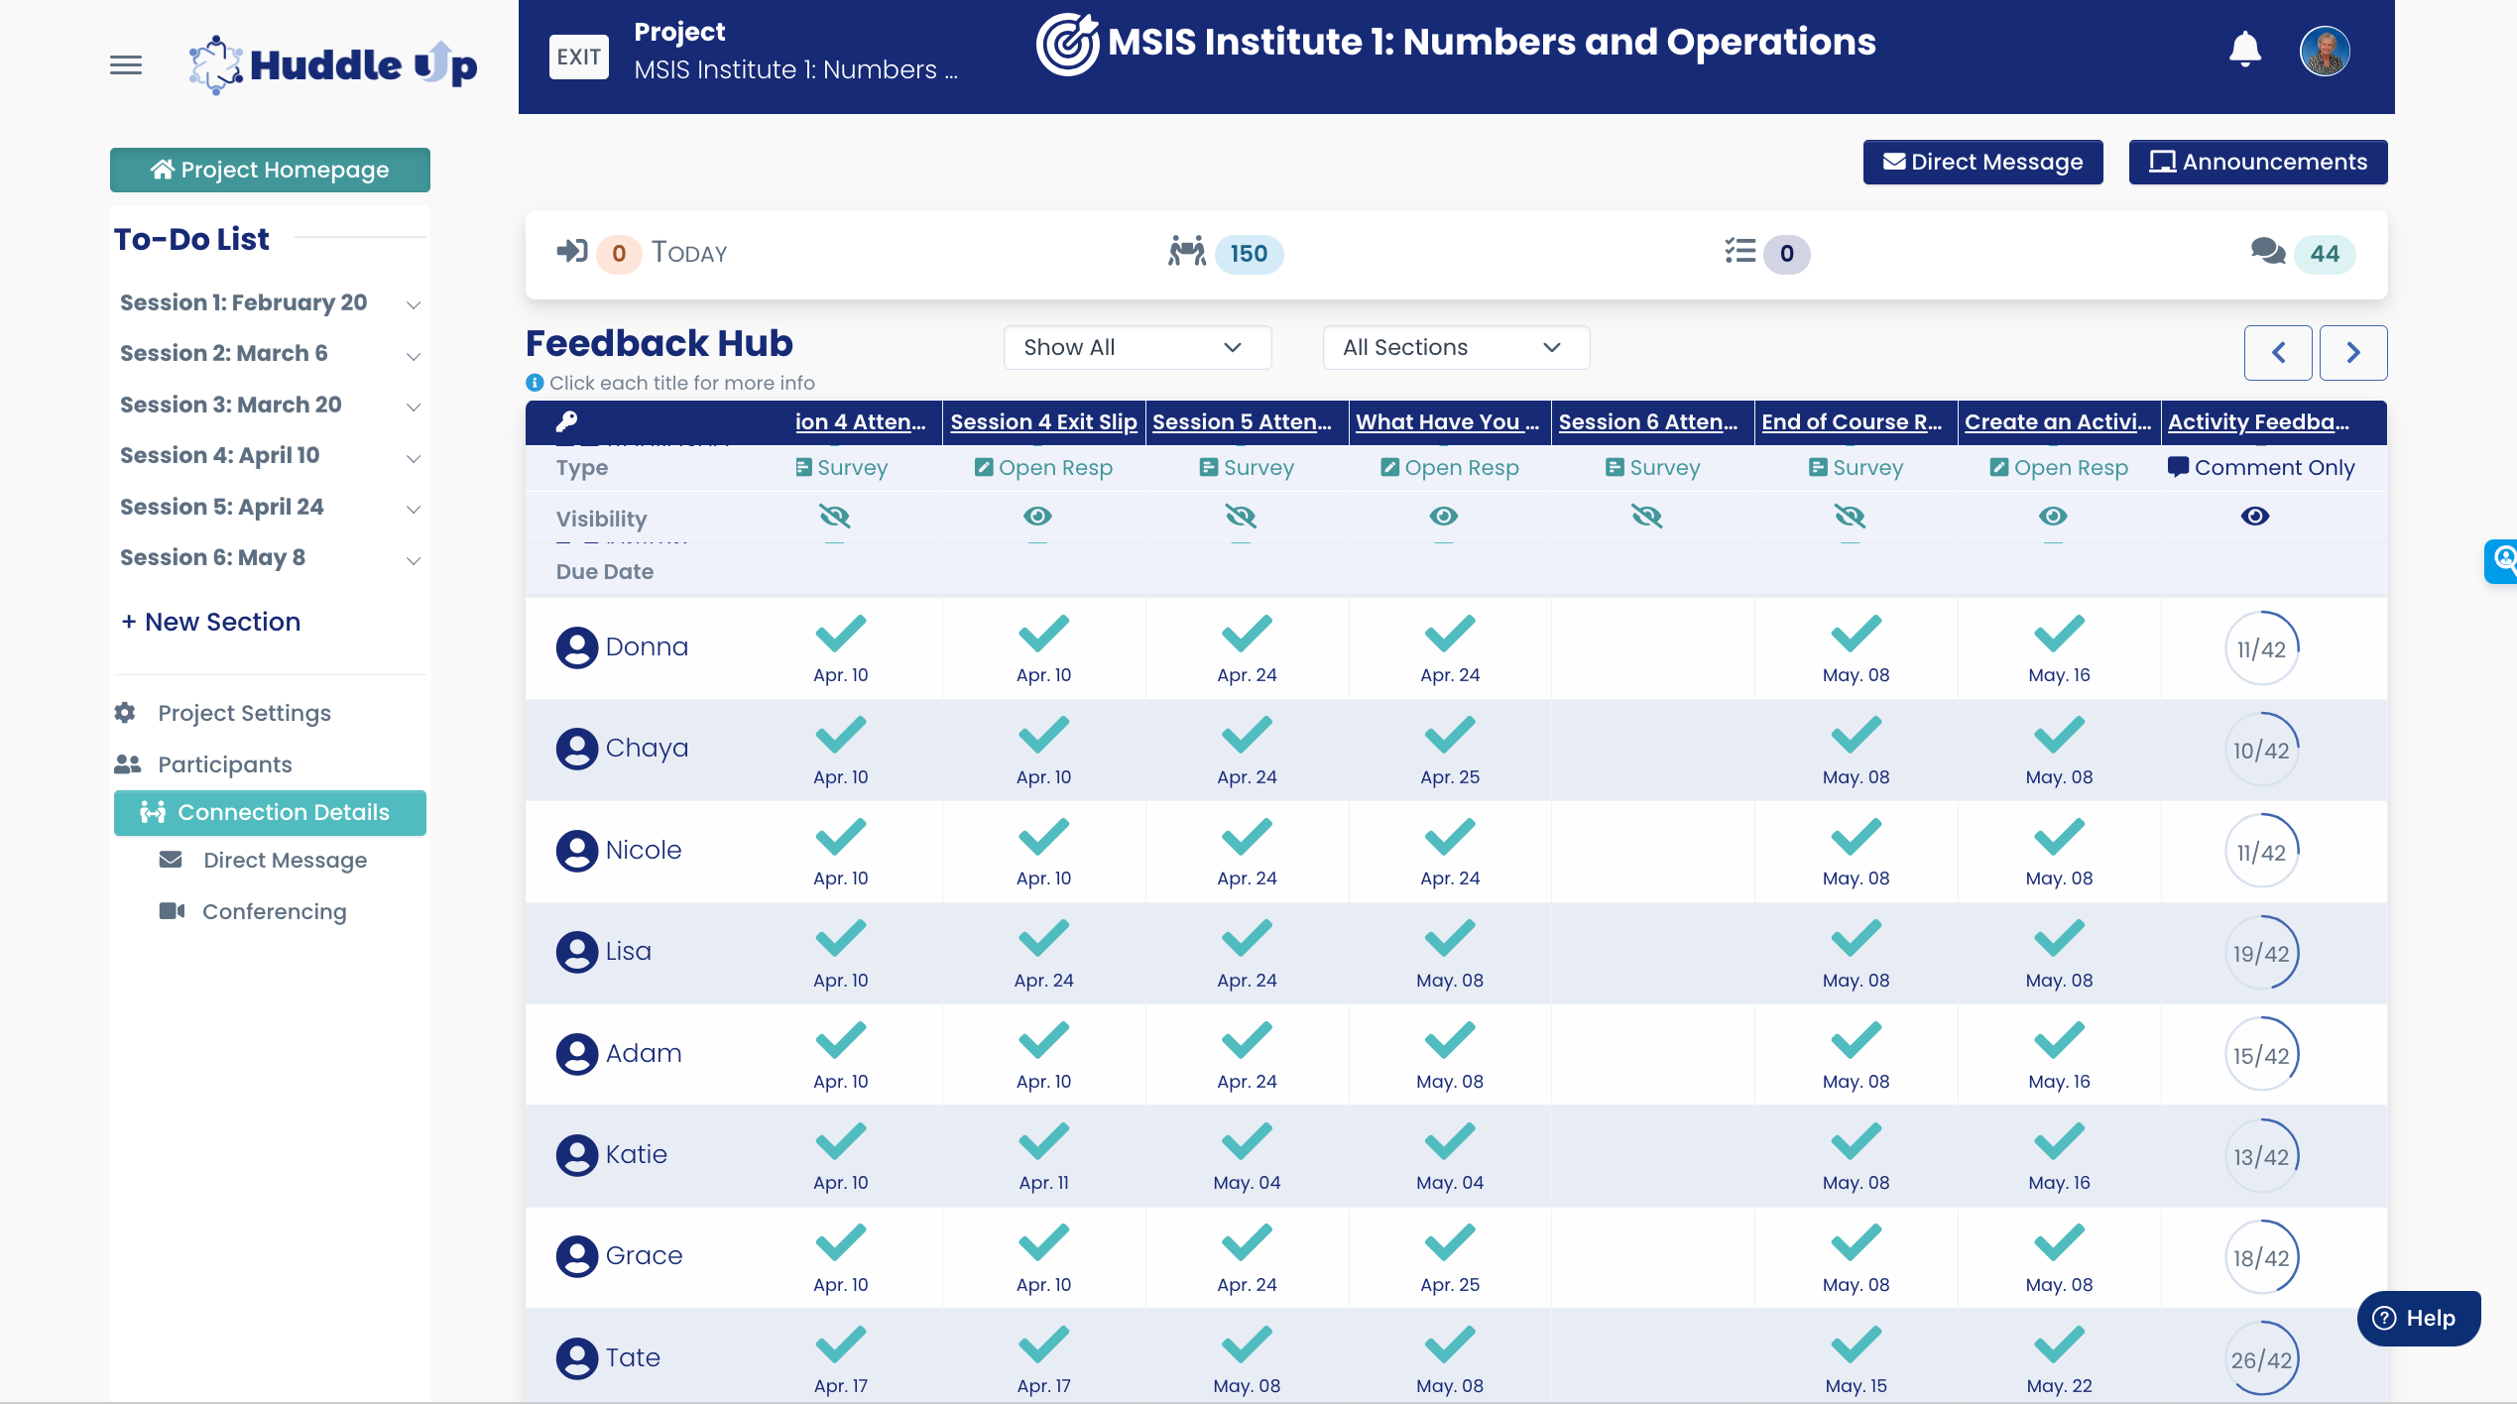Toggle visibility for What Have You column
2517x1404 pixels.
point(1444,516)
